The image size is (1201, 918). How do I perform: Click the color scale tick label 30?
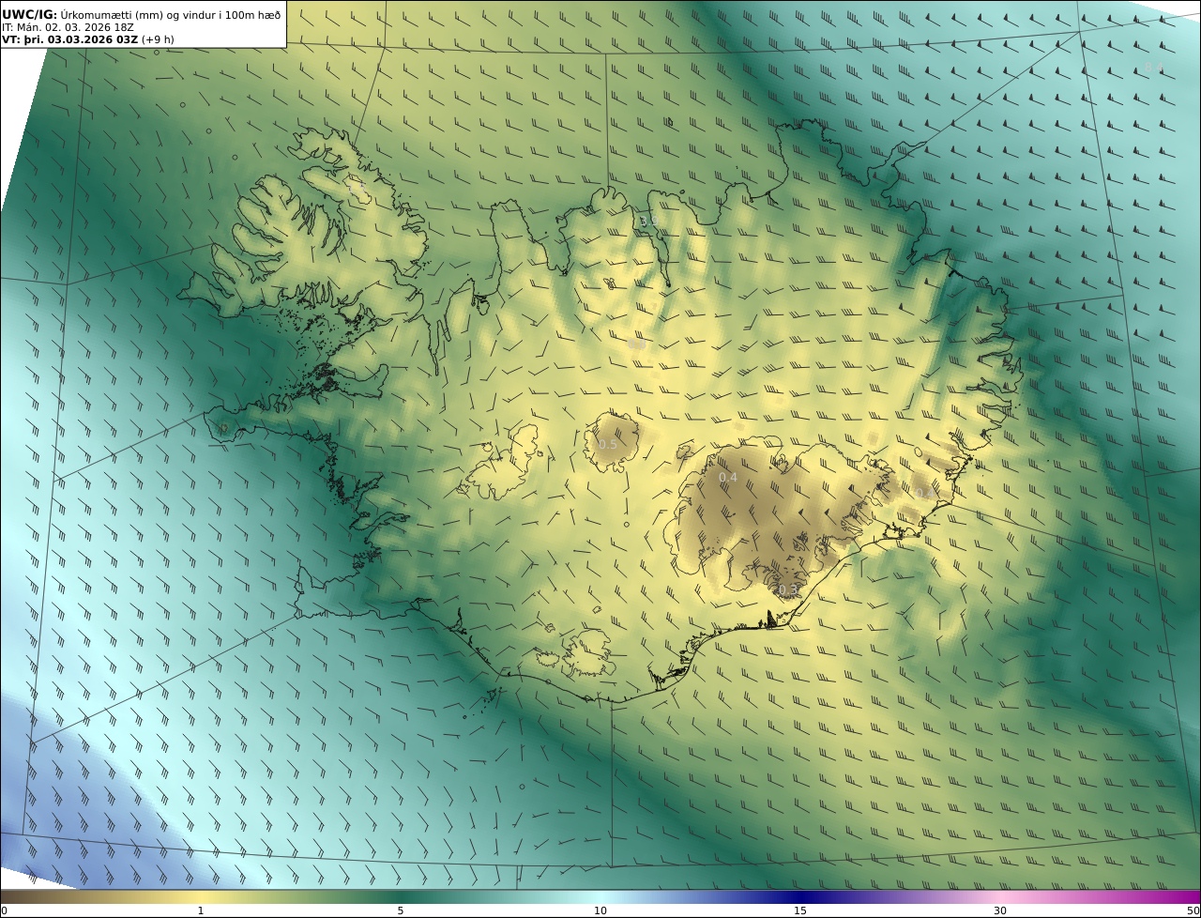pos(1000,910)
